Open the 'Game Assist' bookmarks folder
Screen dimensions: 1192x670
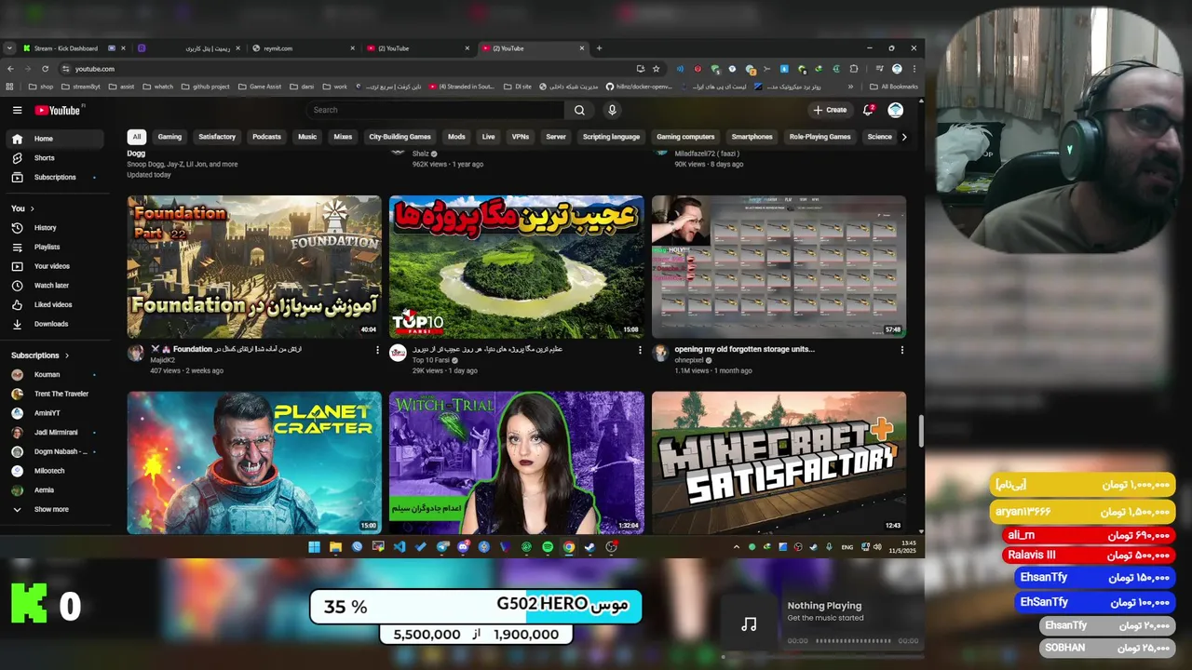pyautogui.click(x=259, y=87)
